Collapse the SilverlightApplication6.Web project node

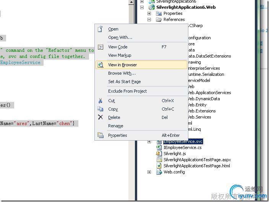[142, 7]
